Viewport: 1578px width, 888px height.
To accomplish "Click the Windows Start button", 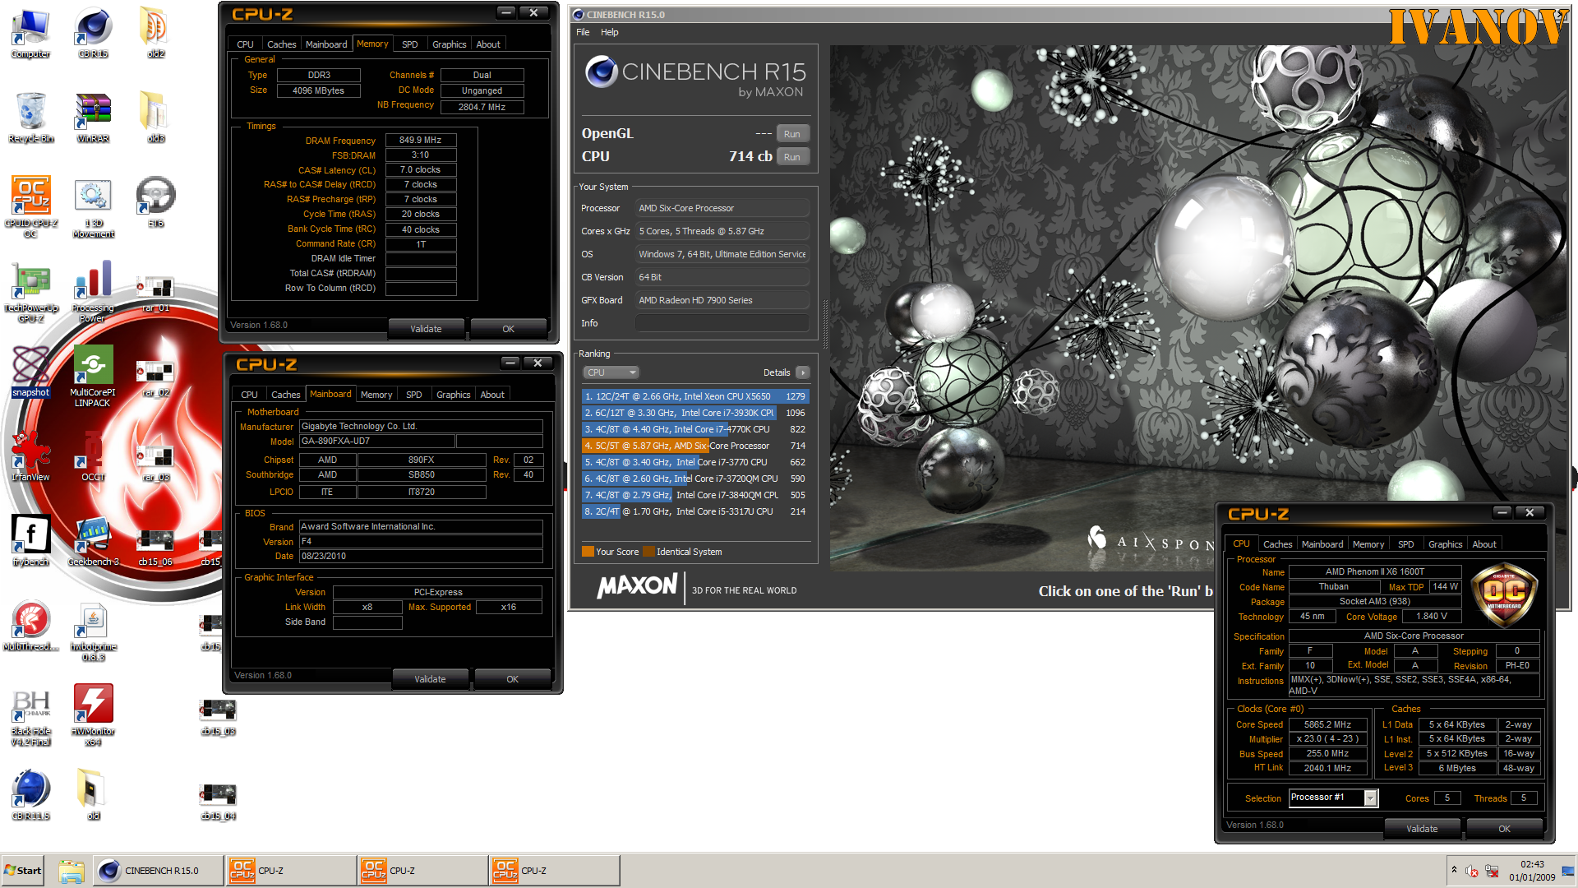I will pyautogui.click(x=23, y=871).
